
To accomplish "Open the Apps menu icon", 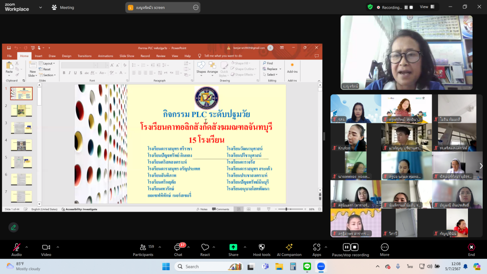I will (x=317, y=247).
